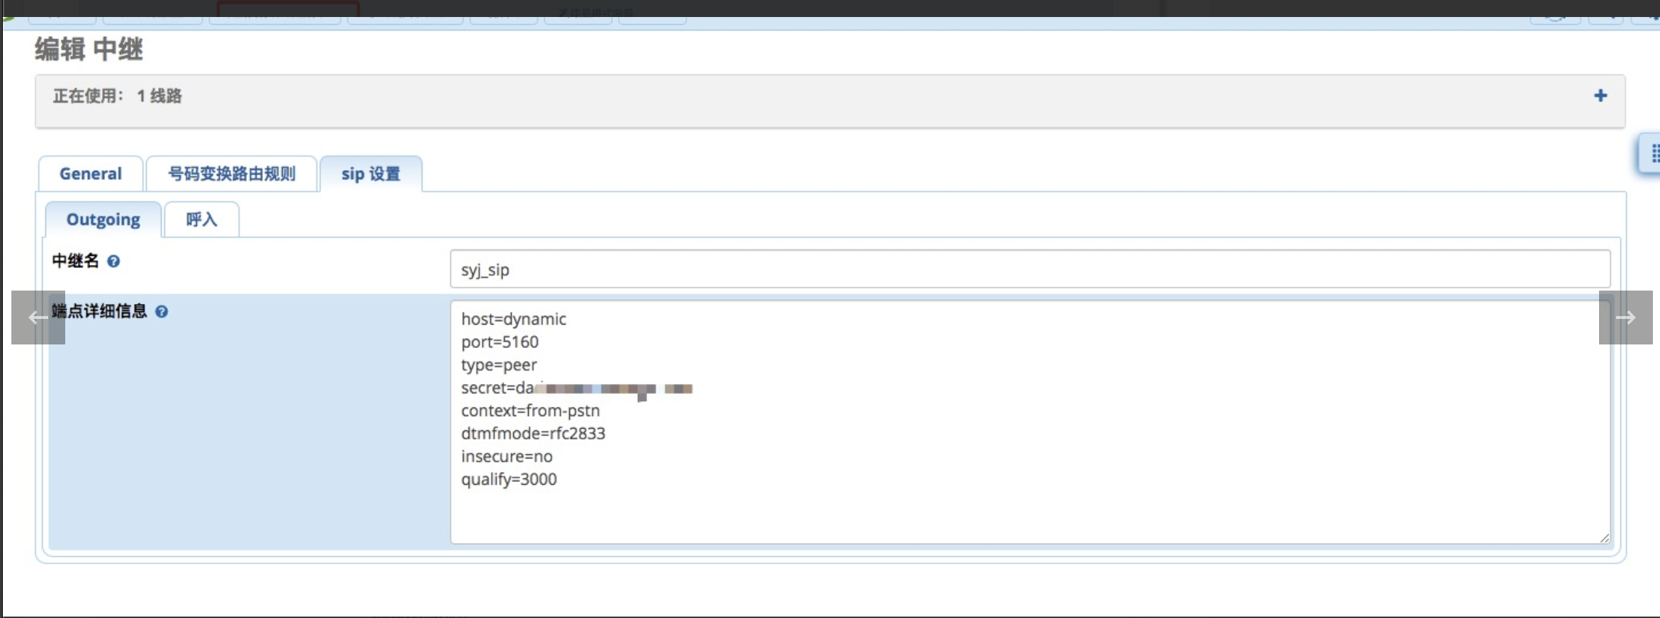Click the secret= line in textarea
Image resolution: width=1660 pixels, height=618 pixels.
(x=576, y=388)
